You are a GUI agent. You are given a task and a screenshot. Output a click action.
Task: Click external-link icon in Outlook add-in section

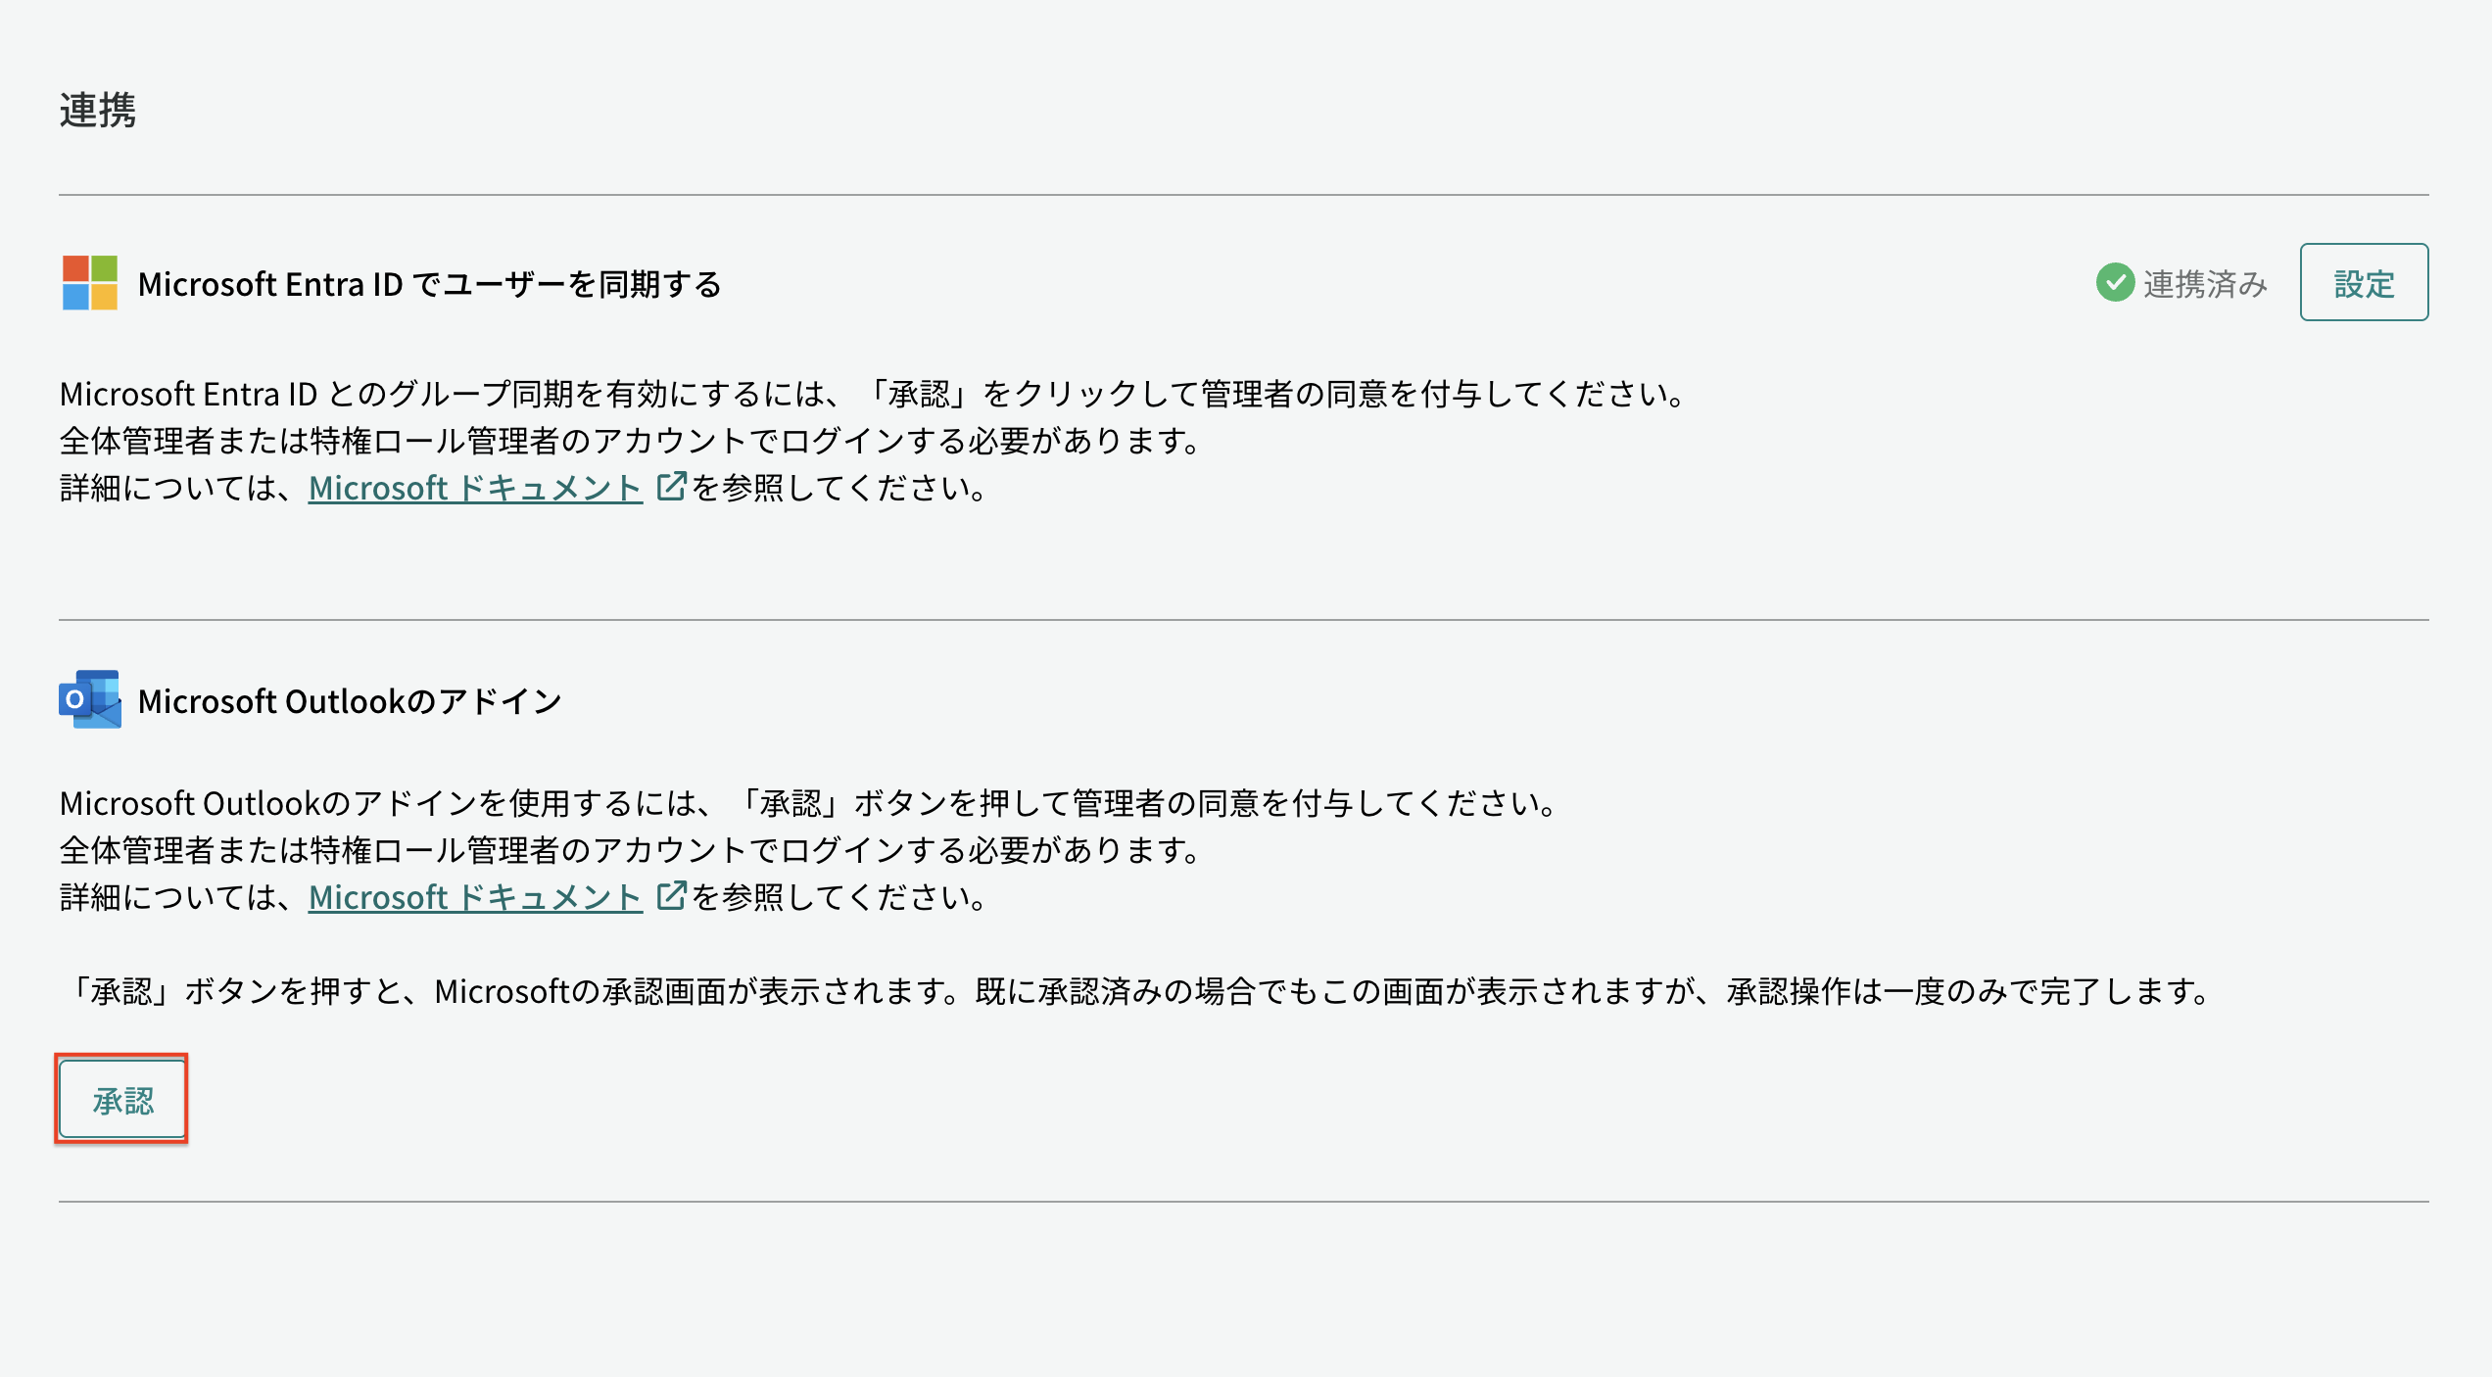click(671, 895)
